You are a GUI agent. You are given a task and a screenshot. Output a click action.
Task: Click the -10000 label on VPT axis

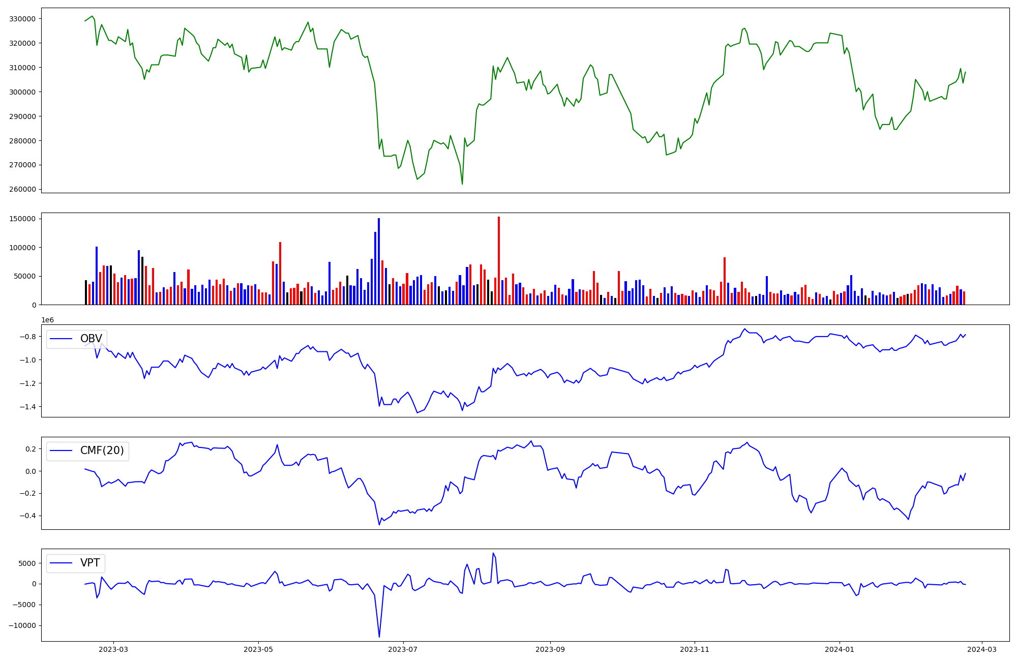[x=21, y=626]
